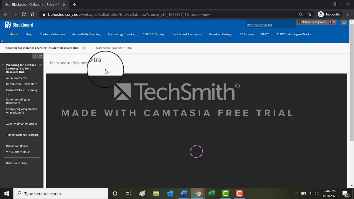Collapse the Preparing for Distance Learning menu
The image size is (354, 199).
point(3,65)
